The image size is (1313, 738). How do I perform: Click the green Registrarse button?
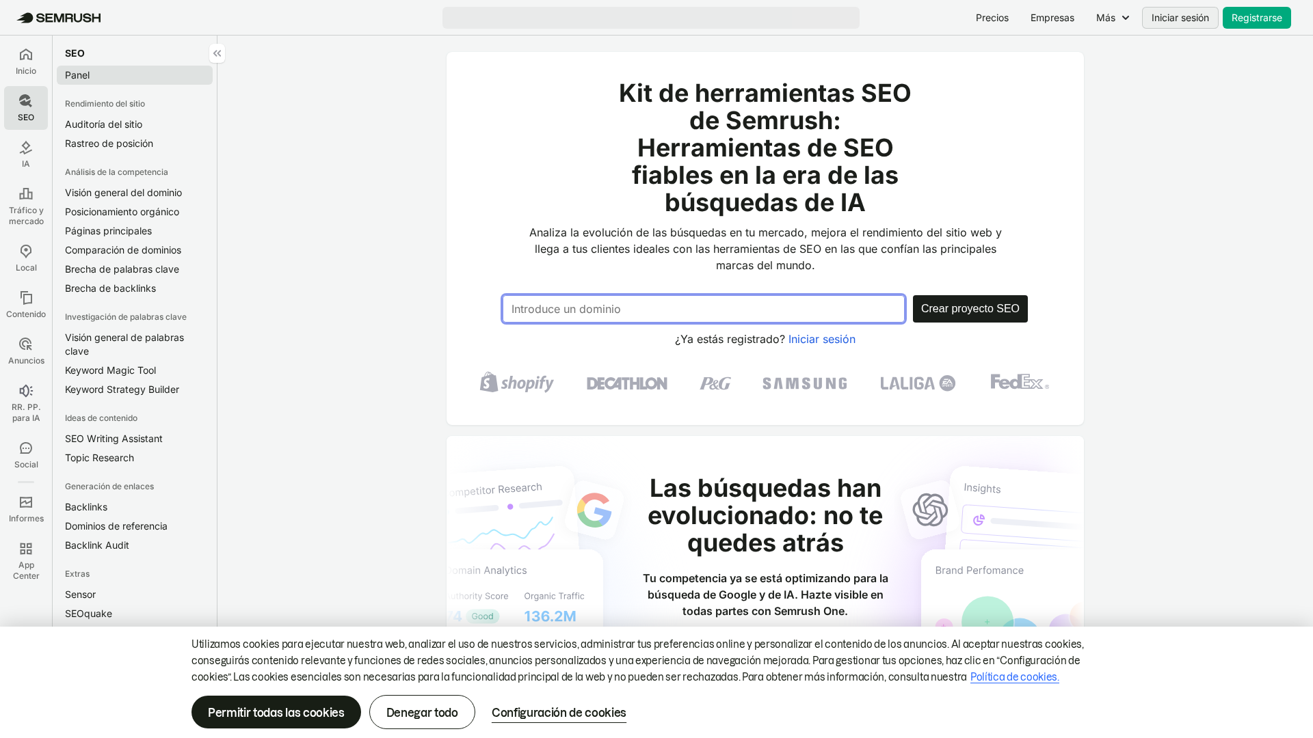1257,18
